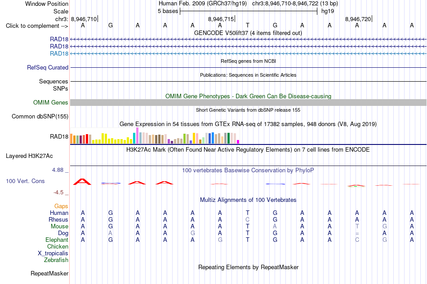Open 'Publications: Sequences in Scientific Articles' title
The image size is (427, 284).
(248, 75)
